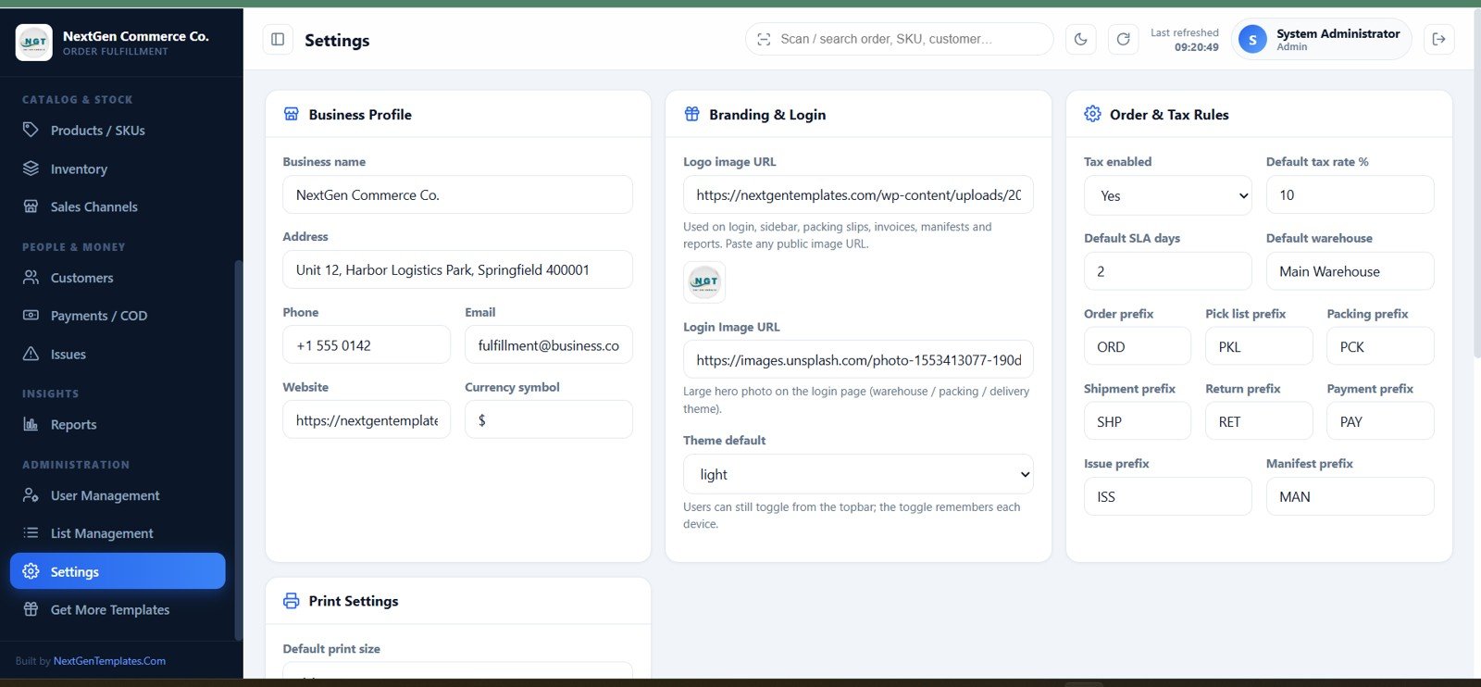Open the Issues page
Image resolution: width=1481 pixels, height=687 pixels.
pyautogui.click(x=118, y=354)
